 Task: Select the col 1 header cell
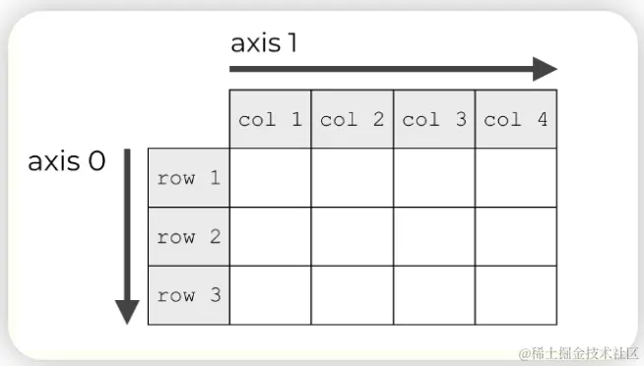pyautogui.click(x=270, y=119)
